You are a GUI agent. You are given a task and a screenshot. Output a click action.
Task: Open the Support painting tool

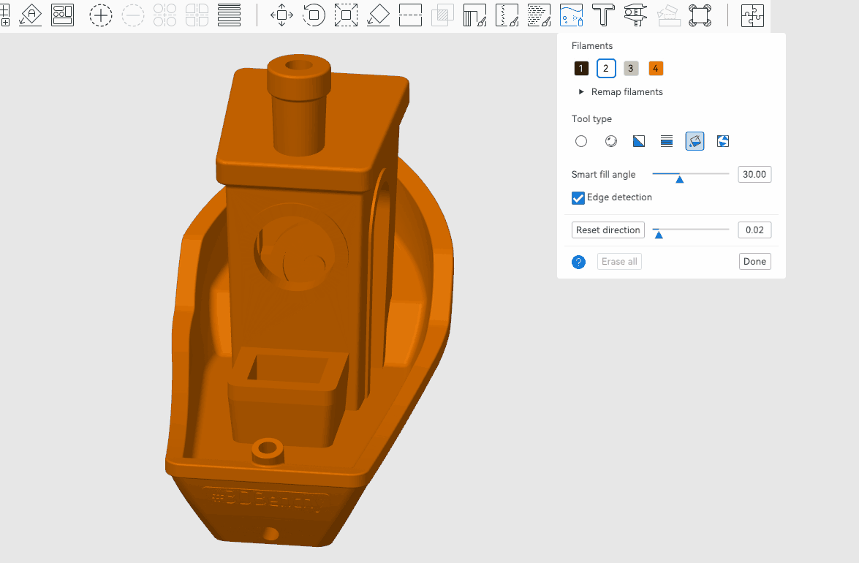point(474,15)
